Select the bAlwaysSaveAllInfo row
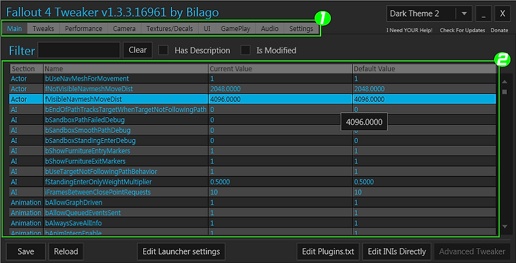 [x=253, y=223]
